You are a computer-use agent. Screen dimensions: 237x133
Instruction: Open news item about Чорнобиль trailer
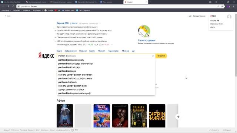(82, 41)
